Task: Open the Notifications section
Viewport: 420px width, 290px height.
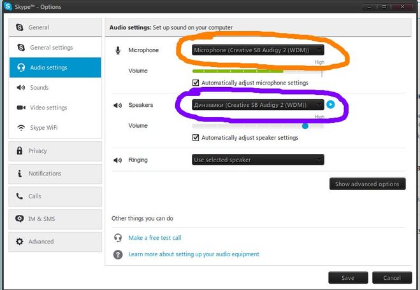Action: tap(55, 174)
